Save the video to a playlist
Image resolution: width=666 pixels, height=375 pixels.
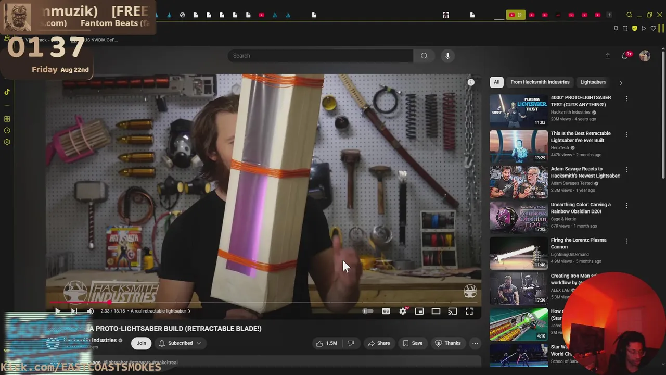point(413,343)
